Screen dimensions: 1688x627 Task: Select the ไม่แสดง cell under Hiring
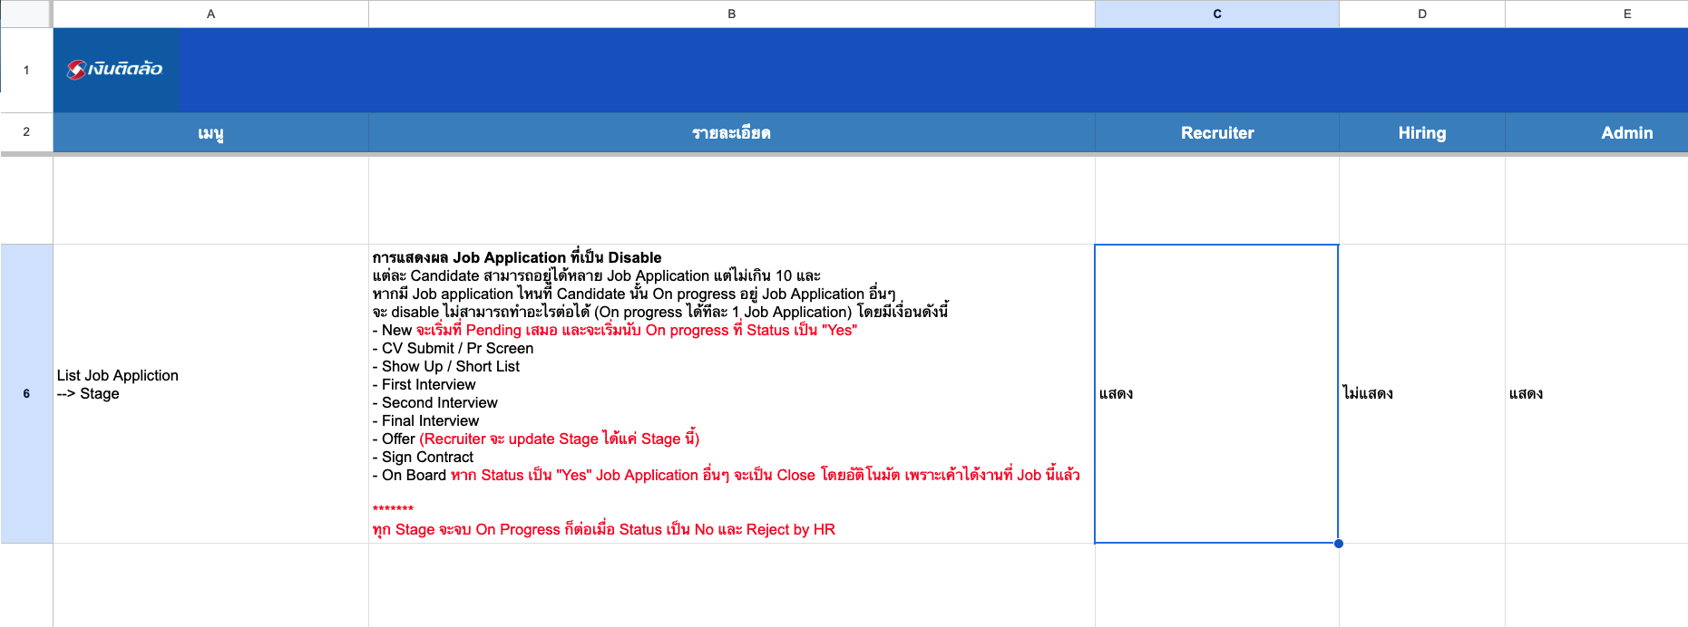click(x=1421, y=393)
